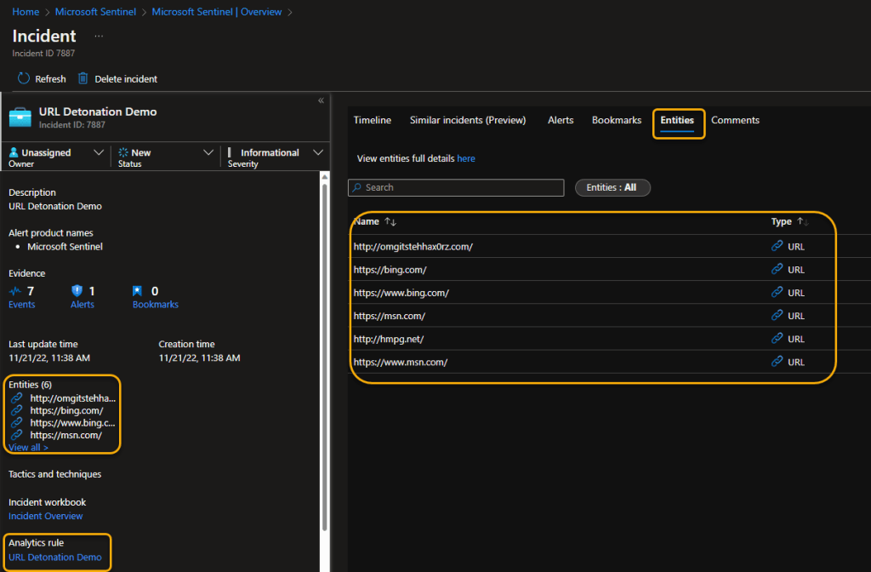
Task: Select https://www.msn.com/ entity in table
Action: click(x=609, y=361)
